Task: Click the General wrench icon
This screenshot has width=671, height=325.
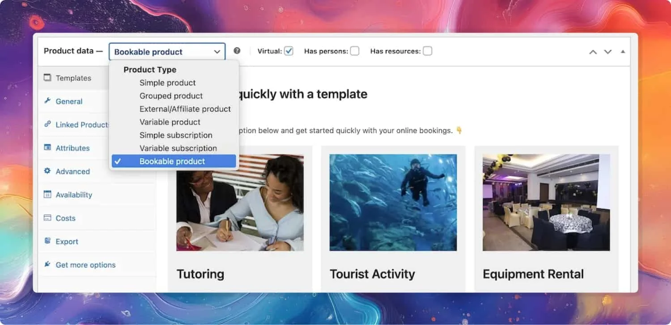Action: tap(47, 101)
